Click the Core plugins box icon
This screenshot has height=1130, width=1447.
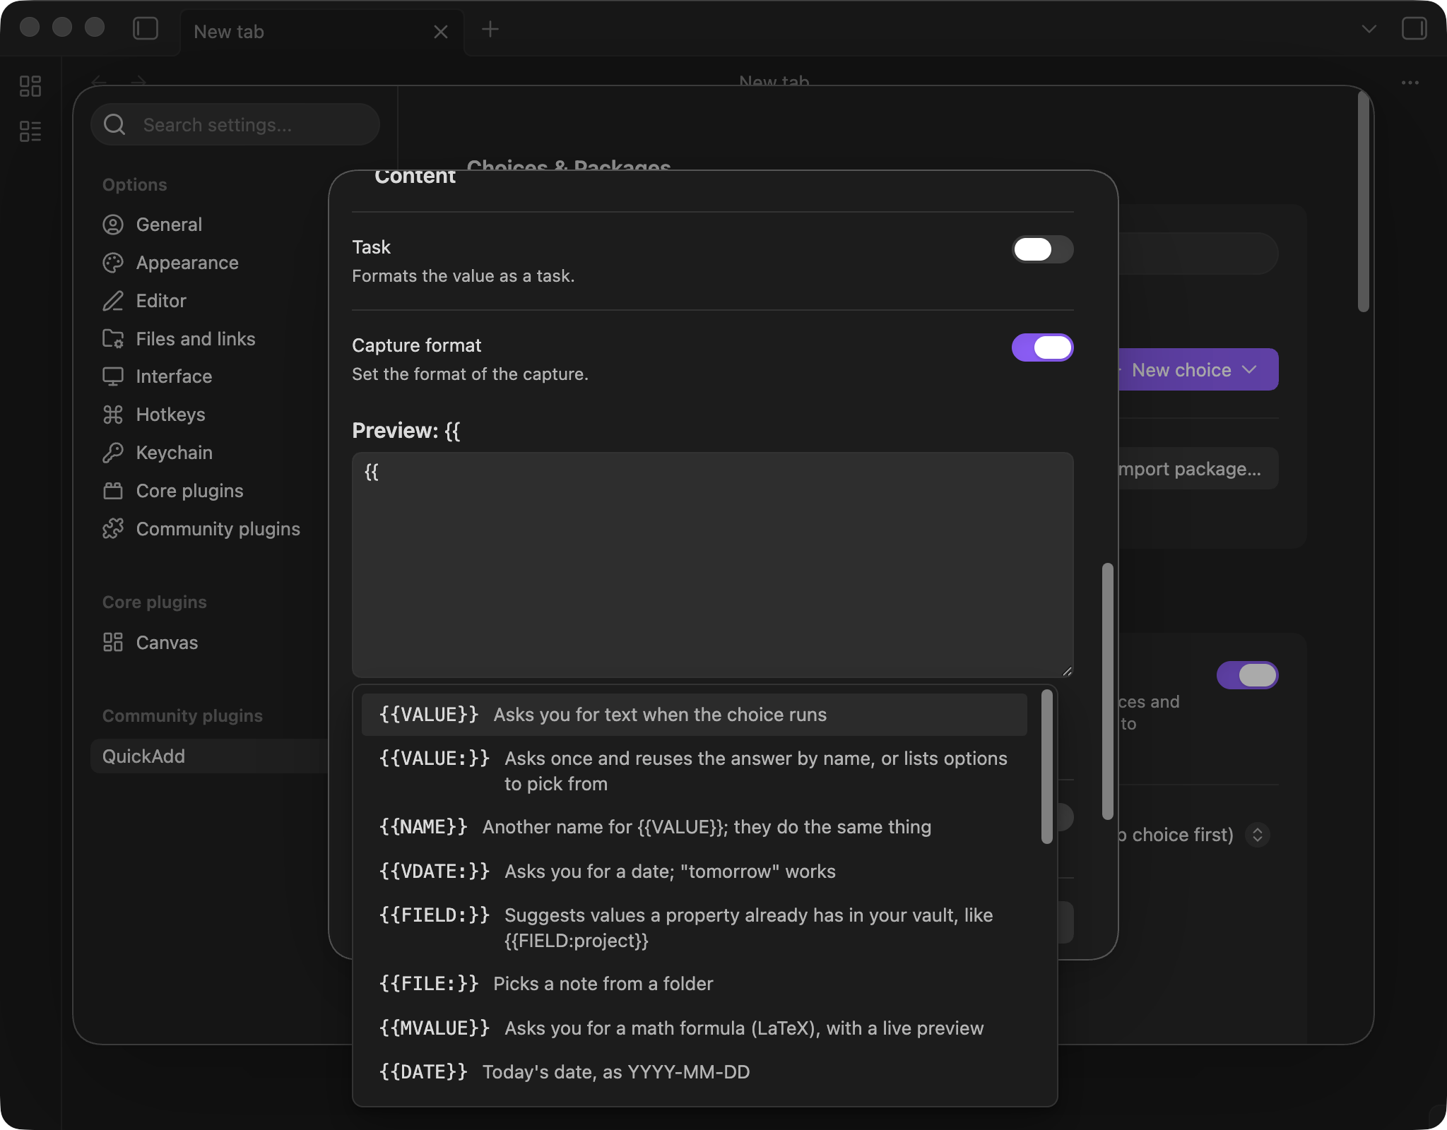tap(113, 491)
